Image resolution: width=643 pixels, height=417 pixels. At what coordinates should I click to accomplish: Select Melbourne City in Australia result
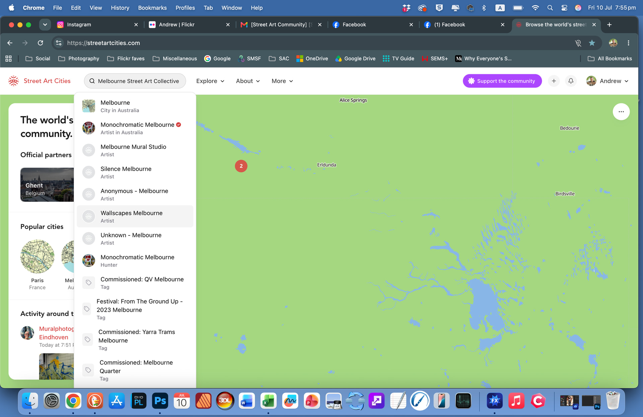[x=135, y=106]
